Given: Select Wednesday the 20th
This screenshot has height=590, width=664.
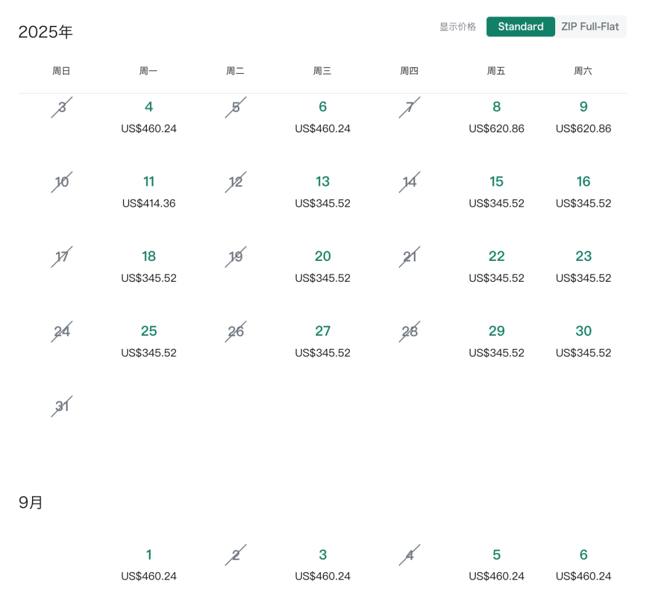Looking at the screenshot, I should click(x=323, y=266).
